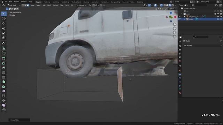Open the Modifiers wrench properties tab

180,74
